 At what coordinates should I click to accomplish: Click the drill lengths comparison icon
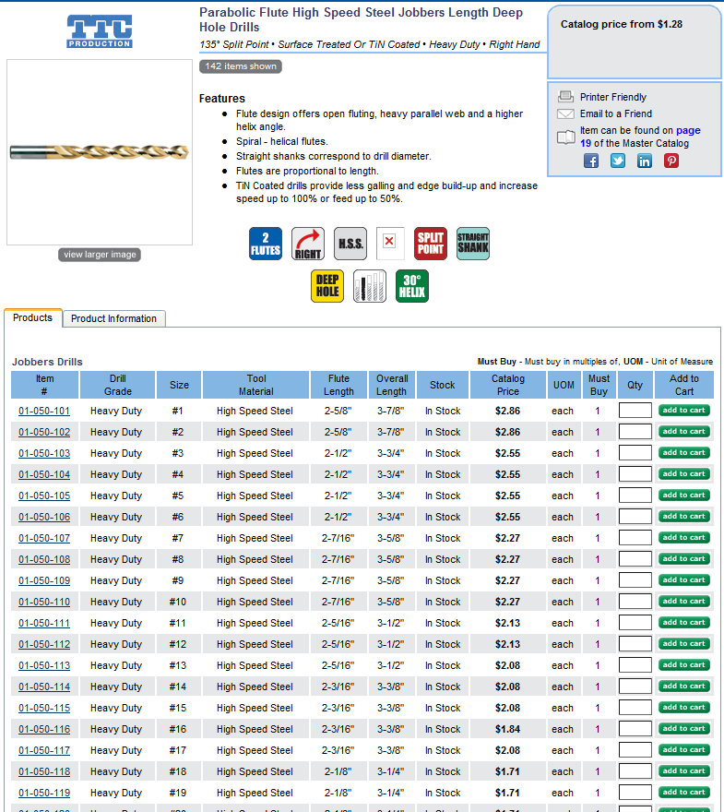pyautogui.click(x=370, y=286)
